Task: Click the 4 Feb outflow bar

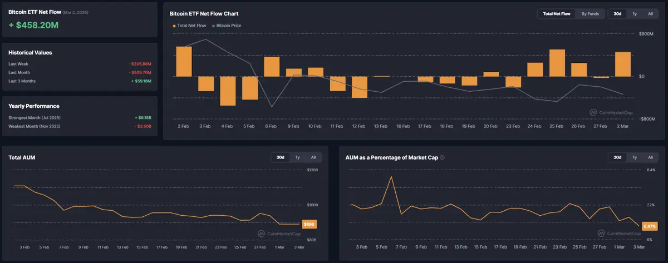Action: point(228,91)
